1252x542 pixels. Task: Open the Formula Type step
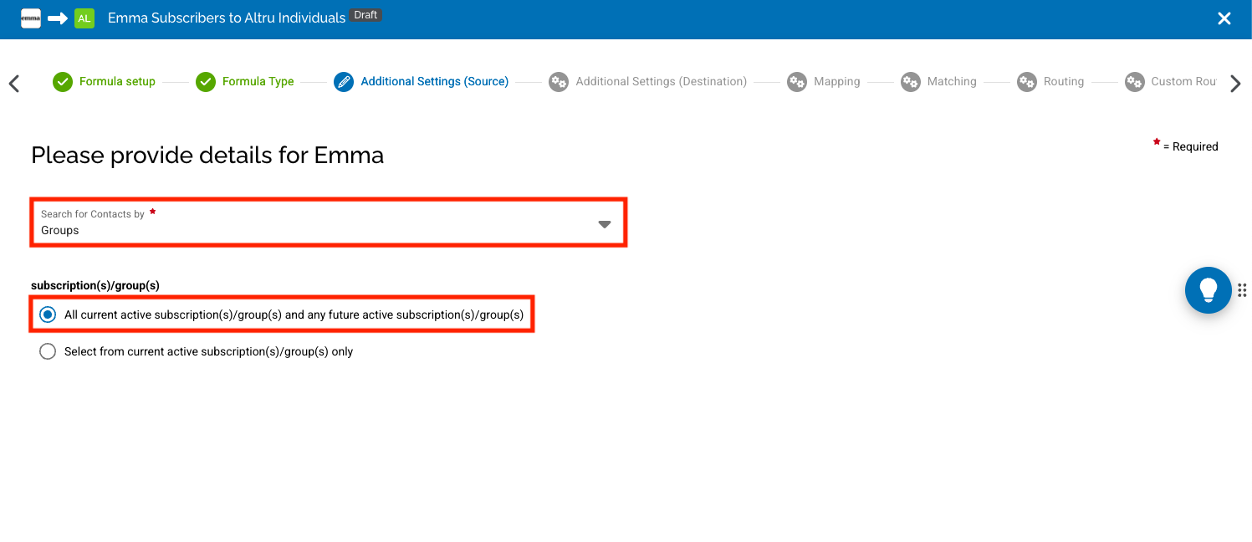[258, 82]
